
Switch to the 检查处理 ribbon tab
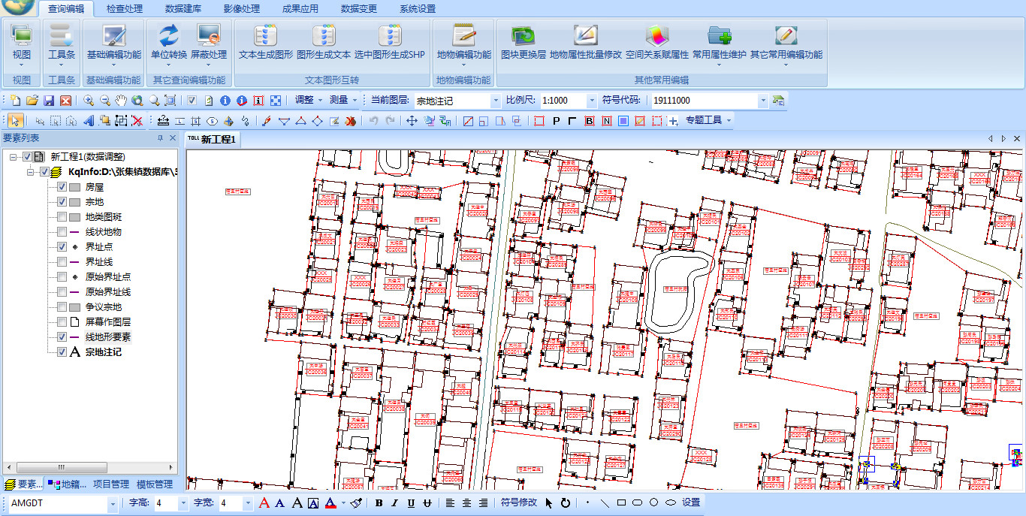click(125, 9)
